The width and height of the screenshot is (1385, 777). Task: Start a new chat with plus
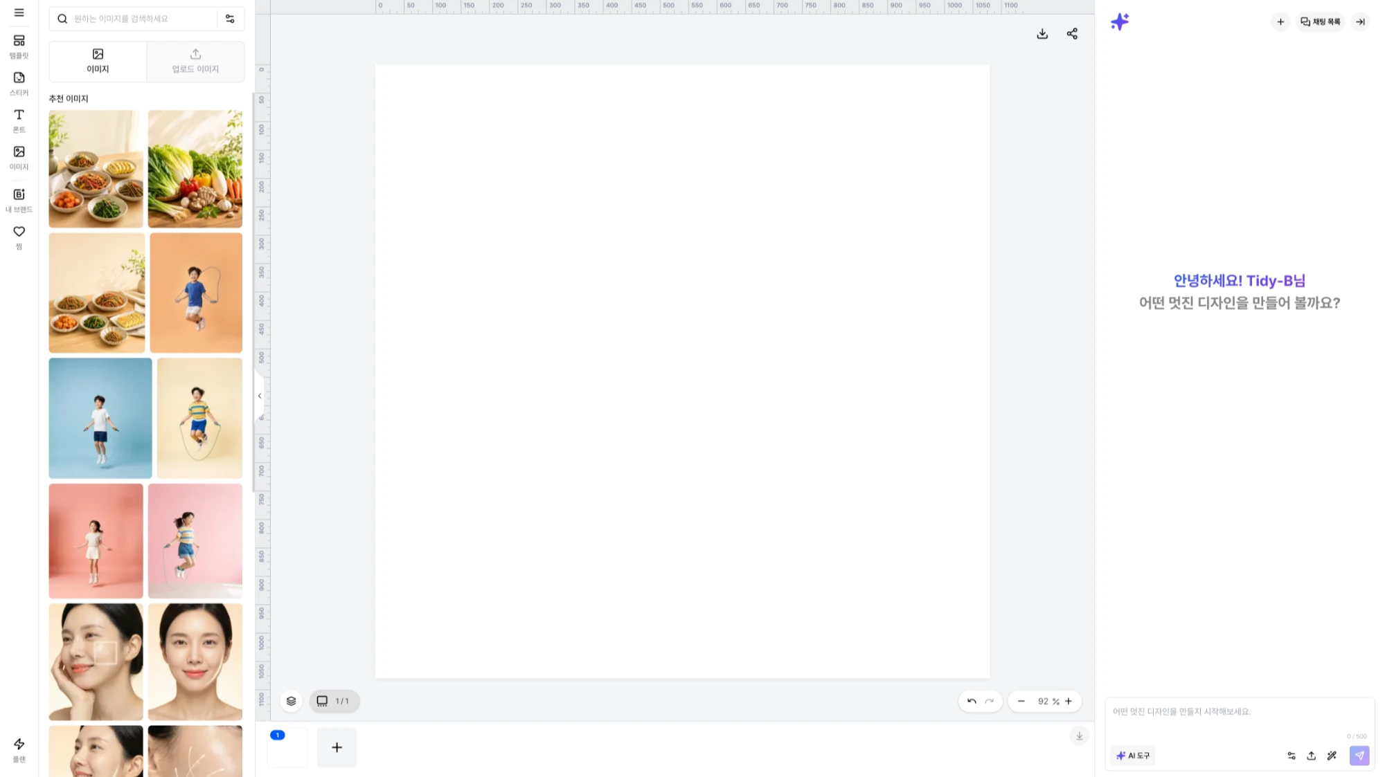[1280, 21]
